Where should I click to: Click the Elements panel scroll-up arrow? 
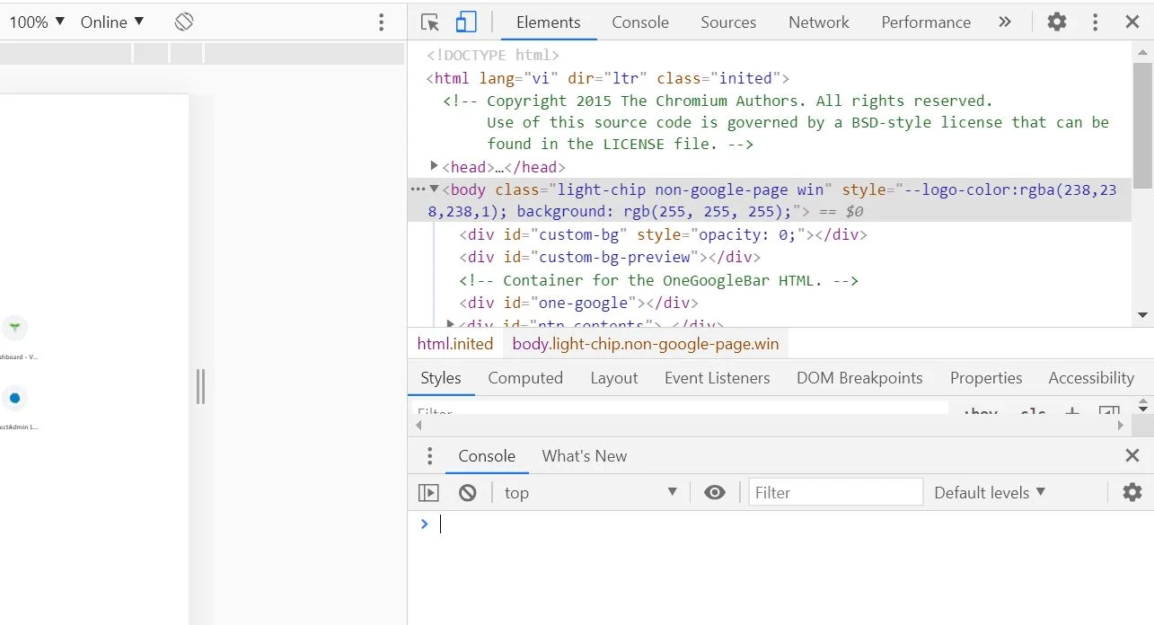pyautogui.click(x=1142, y=51)
